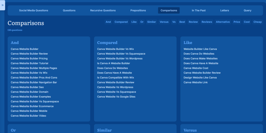
Task: Open the Letters tab
Action: click(225, 10)
